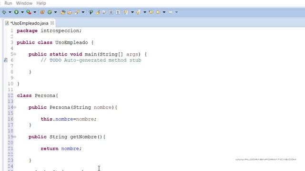Click the class name 'UsoEmpleado' on line 3

[x=71, y=42]
